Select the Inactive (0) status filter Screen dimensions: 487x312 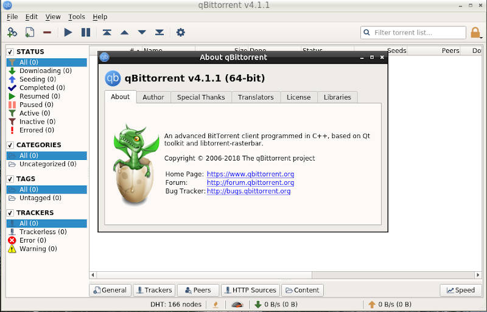coord(47,122)
